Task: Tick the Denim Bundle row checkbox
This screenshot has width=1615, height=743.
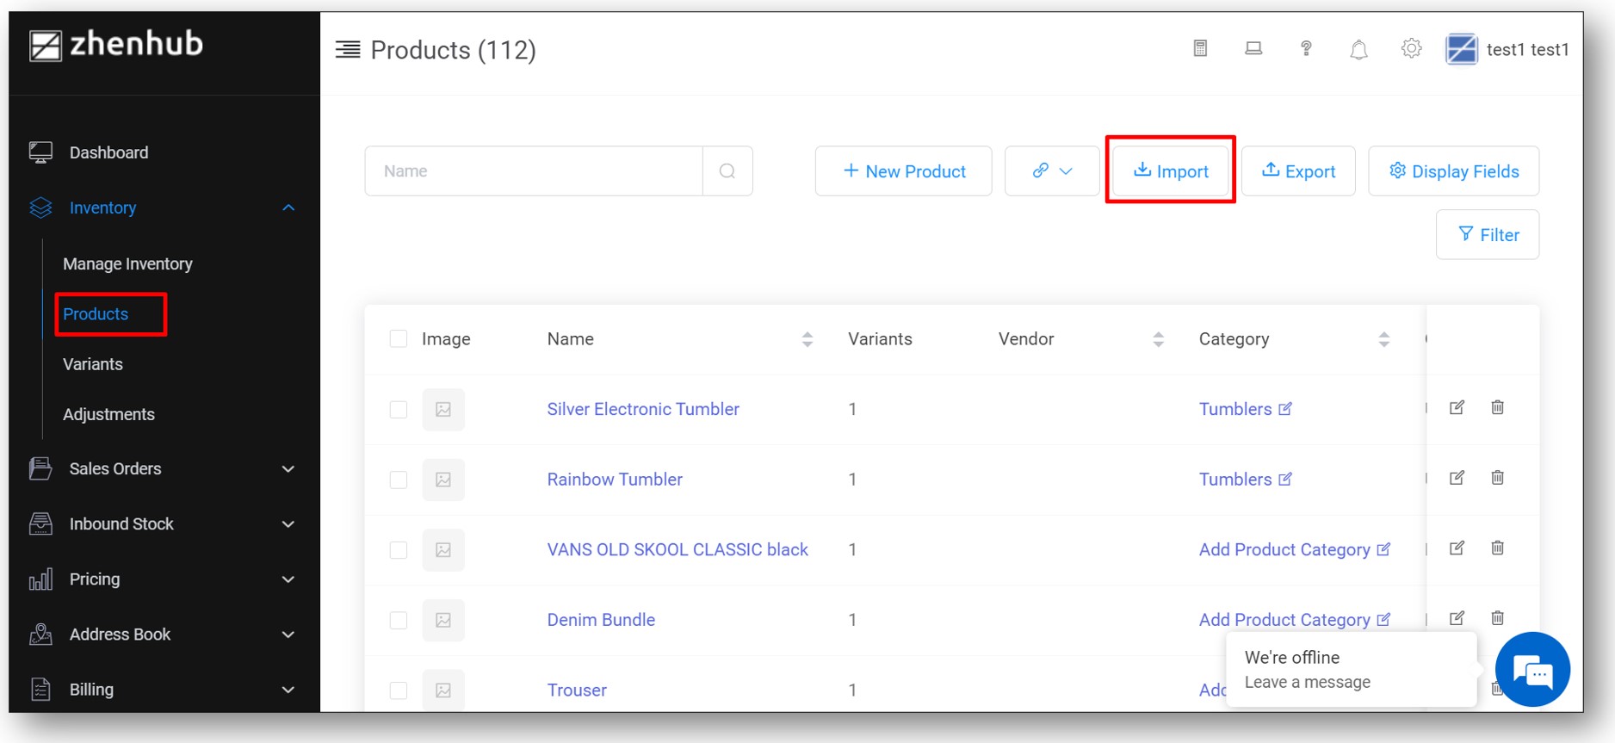Action: click(x=399, y=620)
